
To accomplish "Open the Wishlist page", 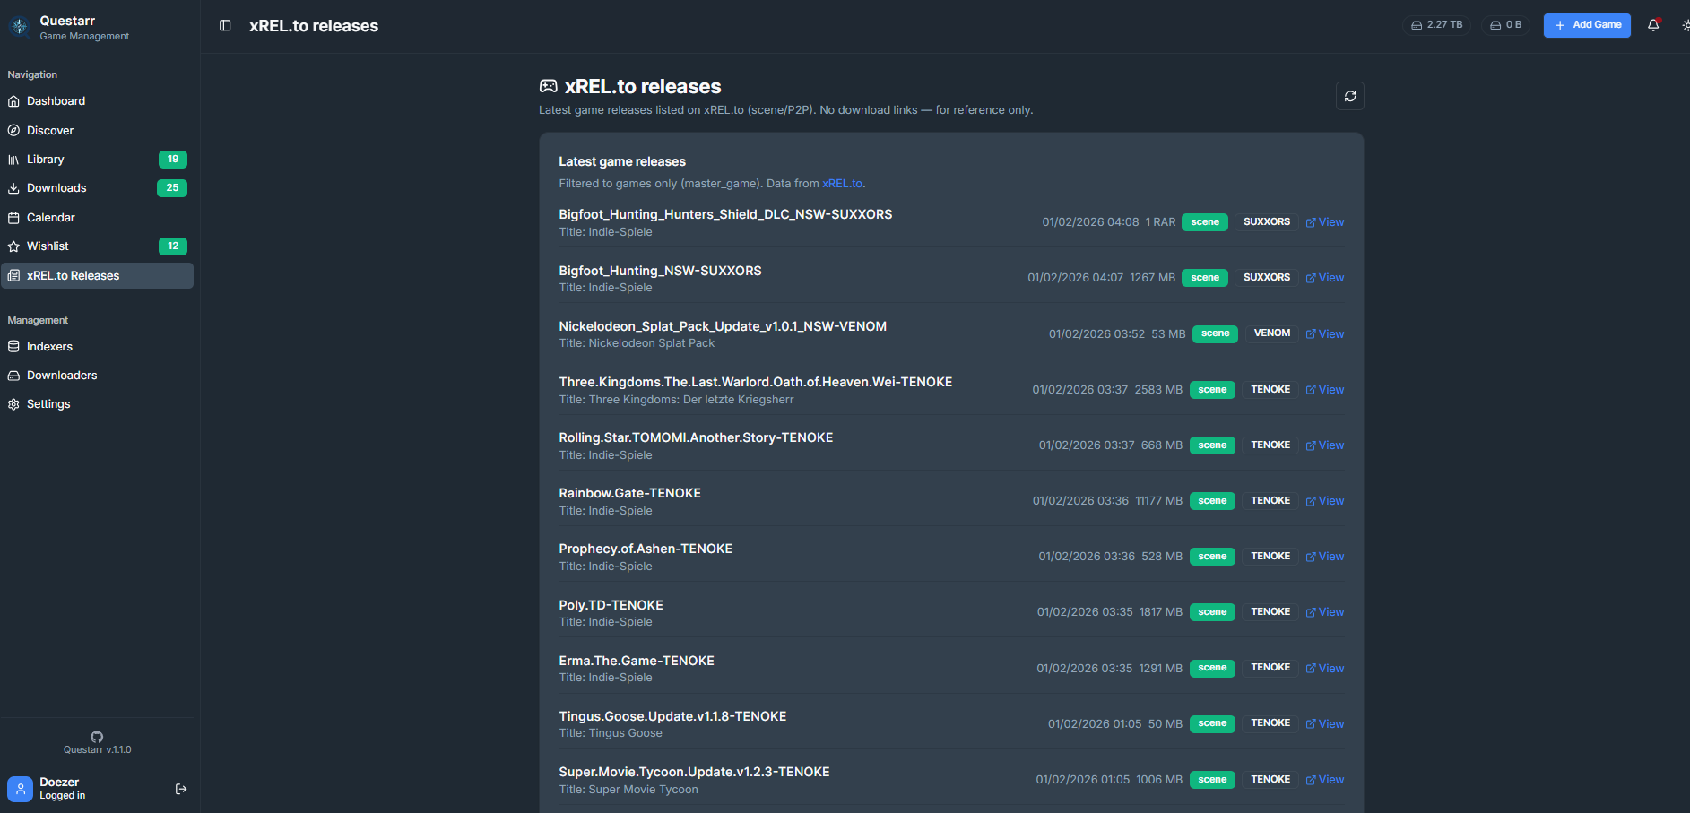I will [48, 246].
